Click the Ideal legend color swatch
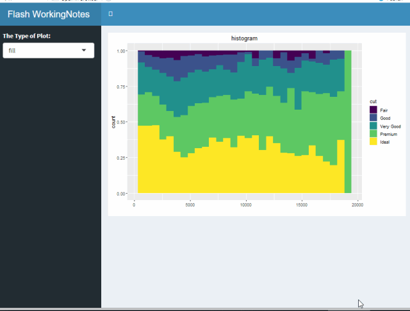 pyautogui.click(x=373, y=141)
